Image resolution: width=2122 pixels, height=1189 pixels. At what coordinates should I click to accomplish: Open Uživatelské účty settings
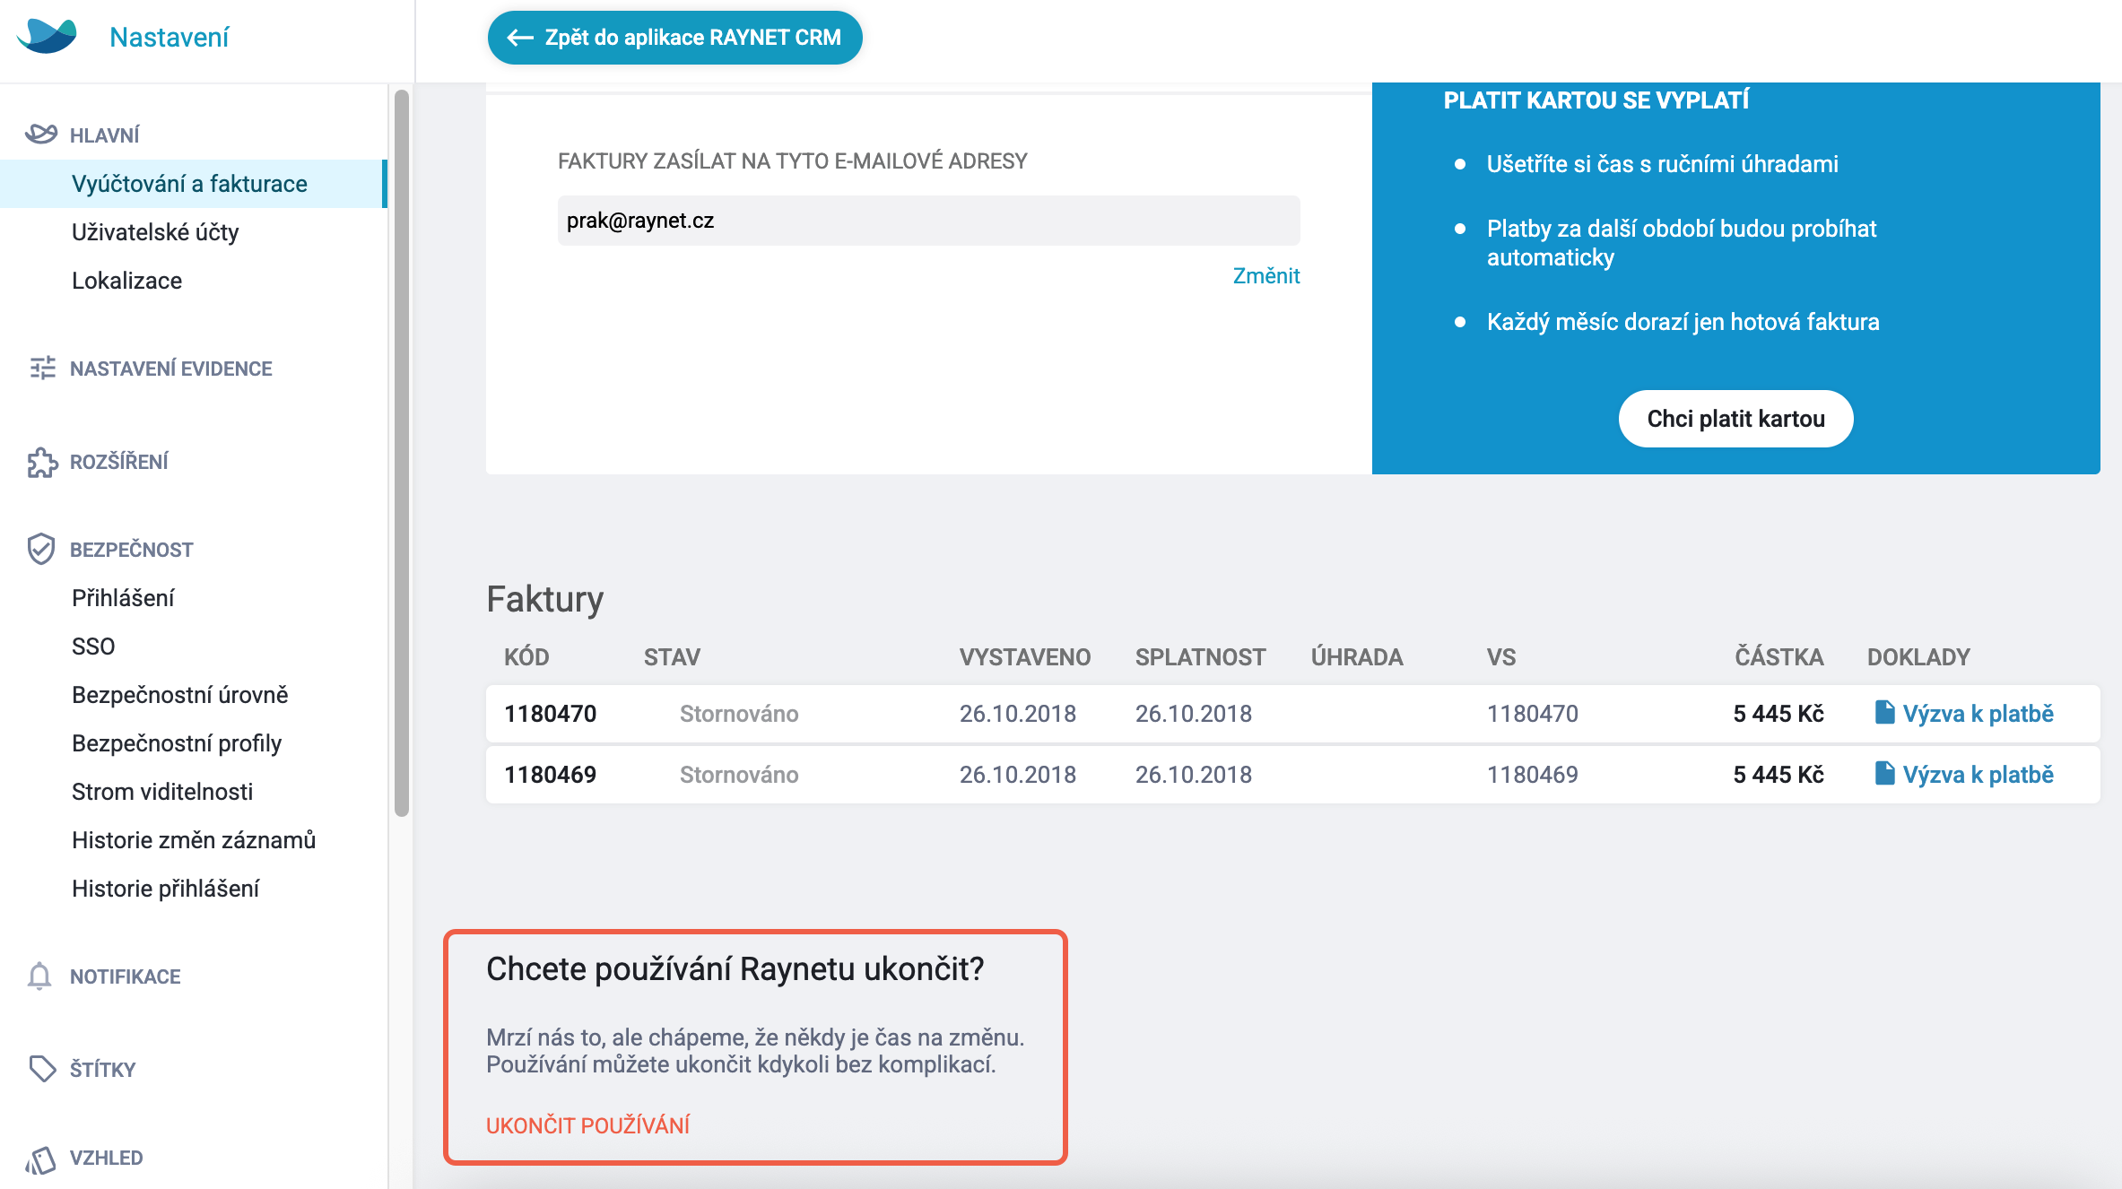coord(155,232)
